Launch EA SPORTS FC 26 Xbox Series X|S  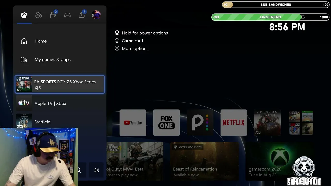(x=60, y=84)
